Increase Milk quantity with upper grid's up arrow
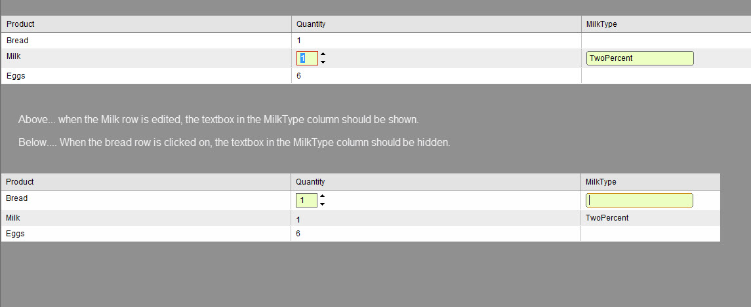Image resolution: width=751 pixels, height=307 pixels. click(x=323, y=54)
